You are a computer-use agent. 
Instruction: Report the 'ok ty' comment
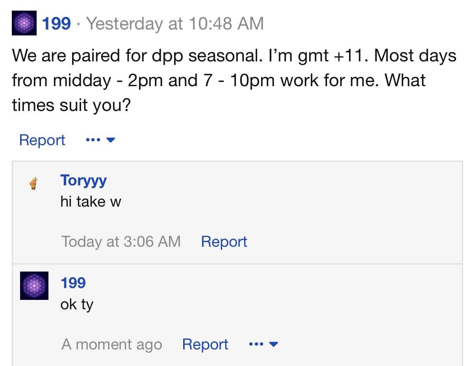[x=205, y=344]
